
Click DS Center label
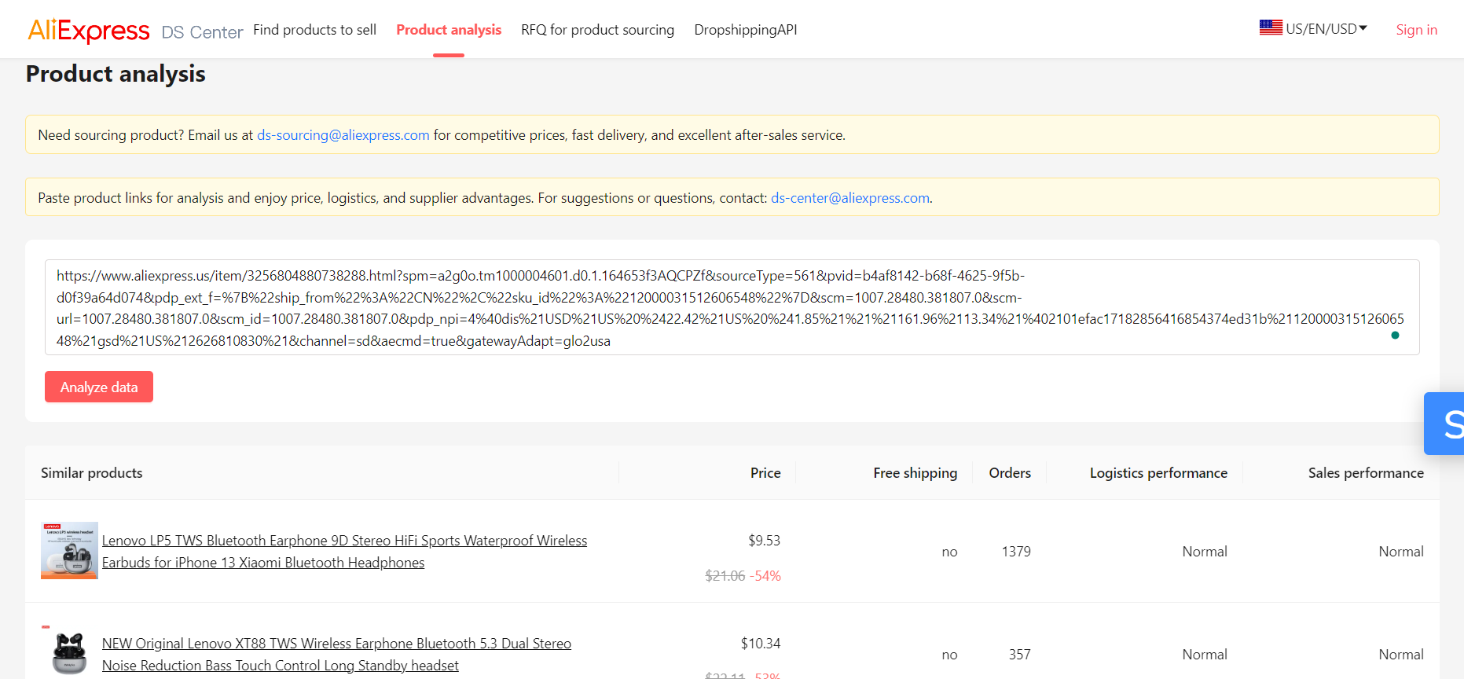tap(202, 32)
